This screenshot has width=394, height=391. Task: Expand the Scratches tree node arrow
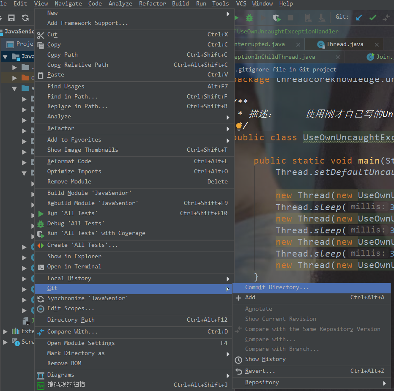coord(5,342)
